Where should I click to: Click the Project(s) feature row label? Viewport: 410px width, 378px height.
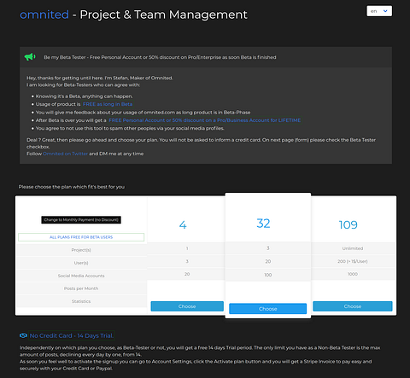coord(81,250)
